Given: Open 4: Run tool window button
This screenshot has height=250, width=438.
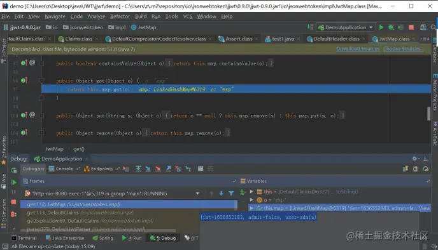Looking at the screenshot, I should click(x=132, y=238).
